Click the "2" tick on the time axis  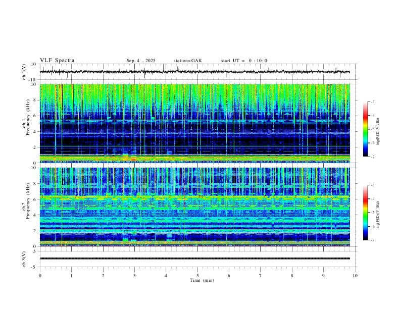pos(103,276)
